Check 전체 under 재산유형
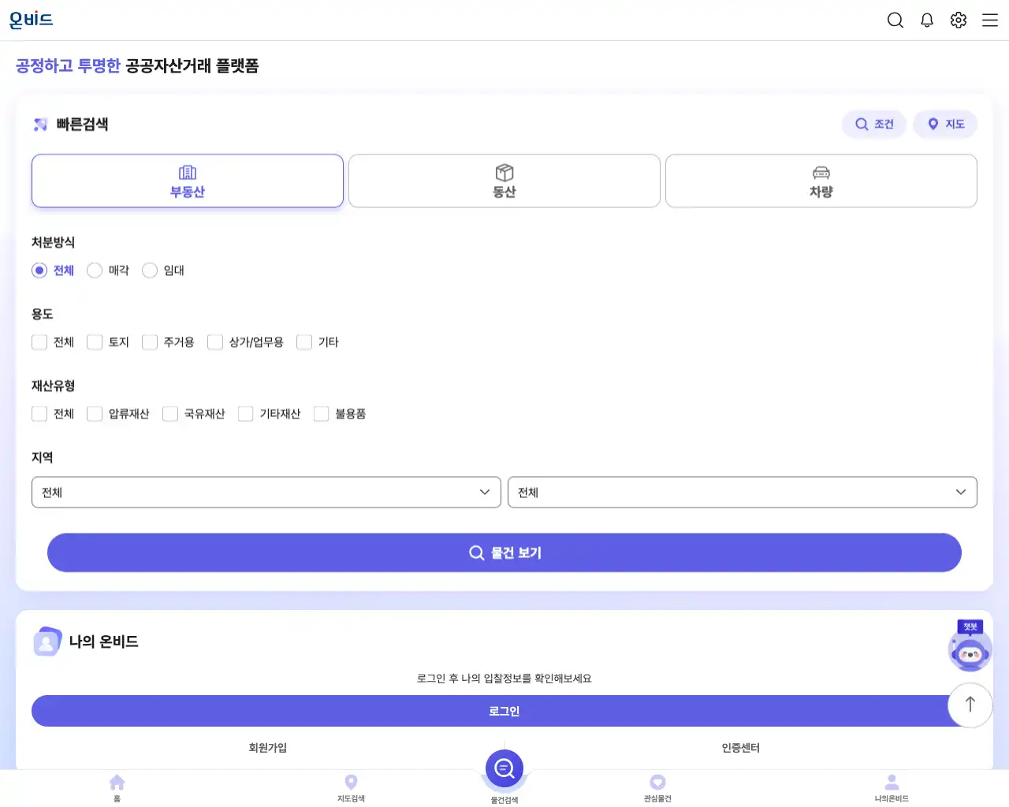 point(39,414)
